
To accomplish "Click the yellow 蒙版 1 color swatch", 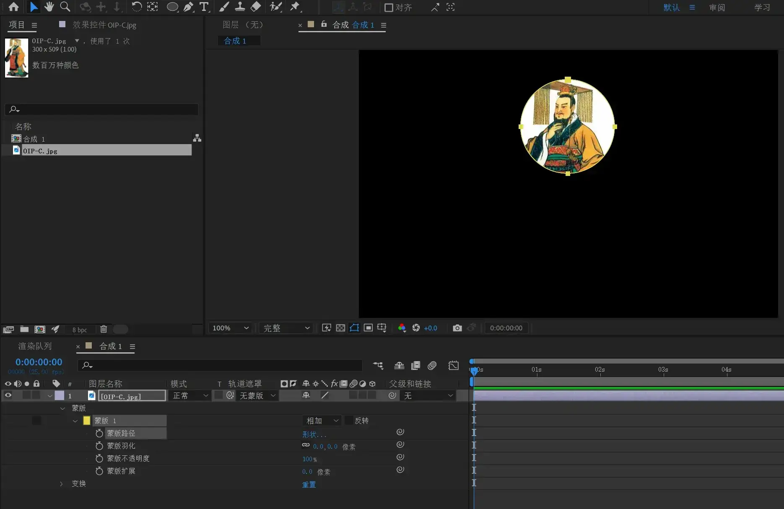I will 87,420.
